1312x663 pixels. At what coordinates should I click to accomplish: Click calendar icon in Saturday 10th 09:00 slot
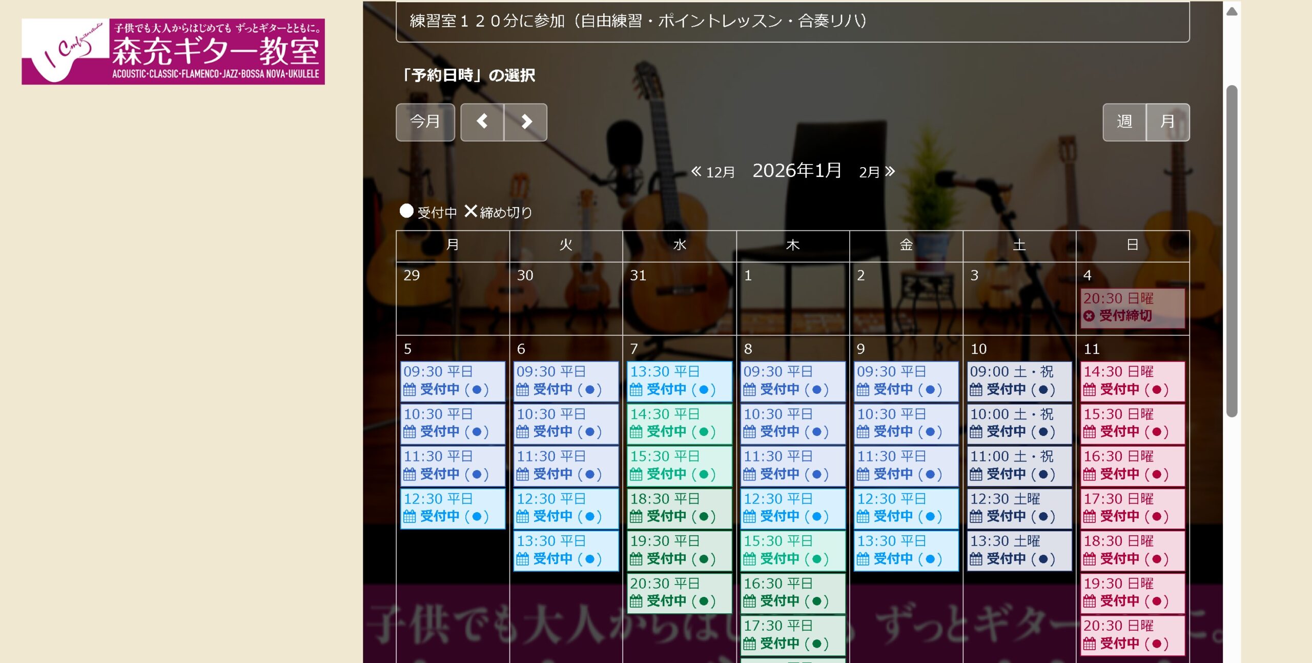[x=976, y=390]
